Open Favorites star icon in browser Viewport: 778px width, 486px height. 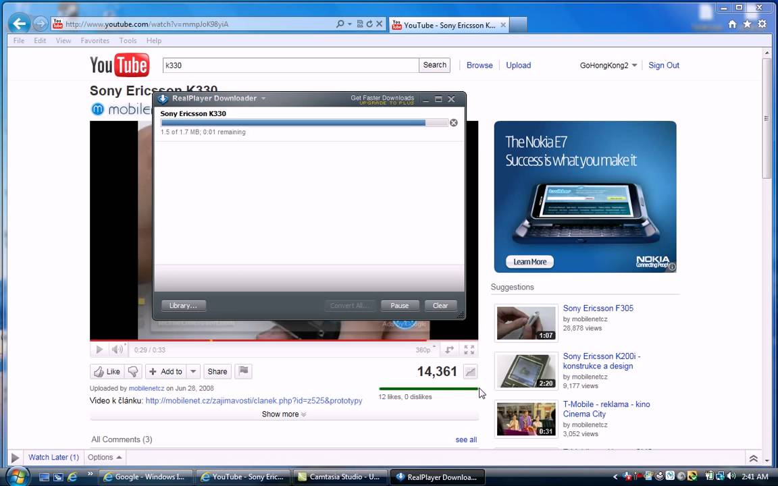coord(747,24)
